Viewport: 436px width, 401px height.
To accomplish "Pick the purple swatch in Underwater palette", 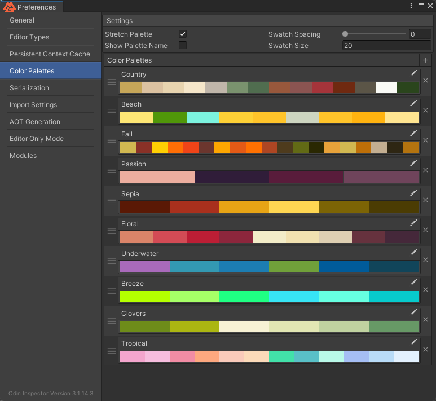I will pos(144,267).
